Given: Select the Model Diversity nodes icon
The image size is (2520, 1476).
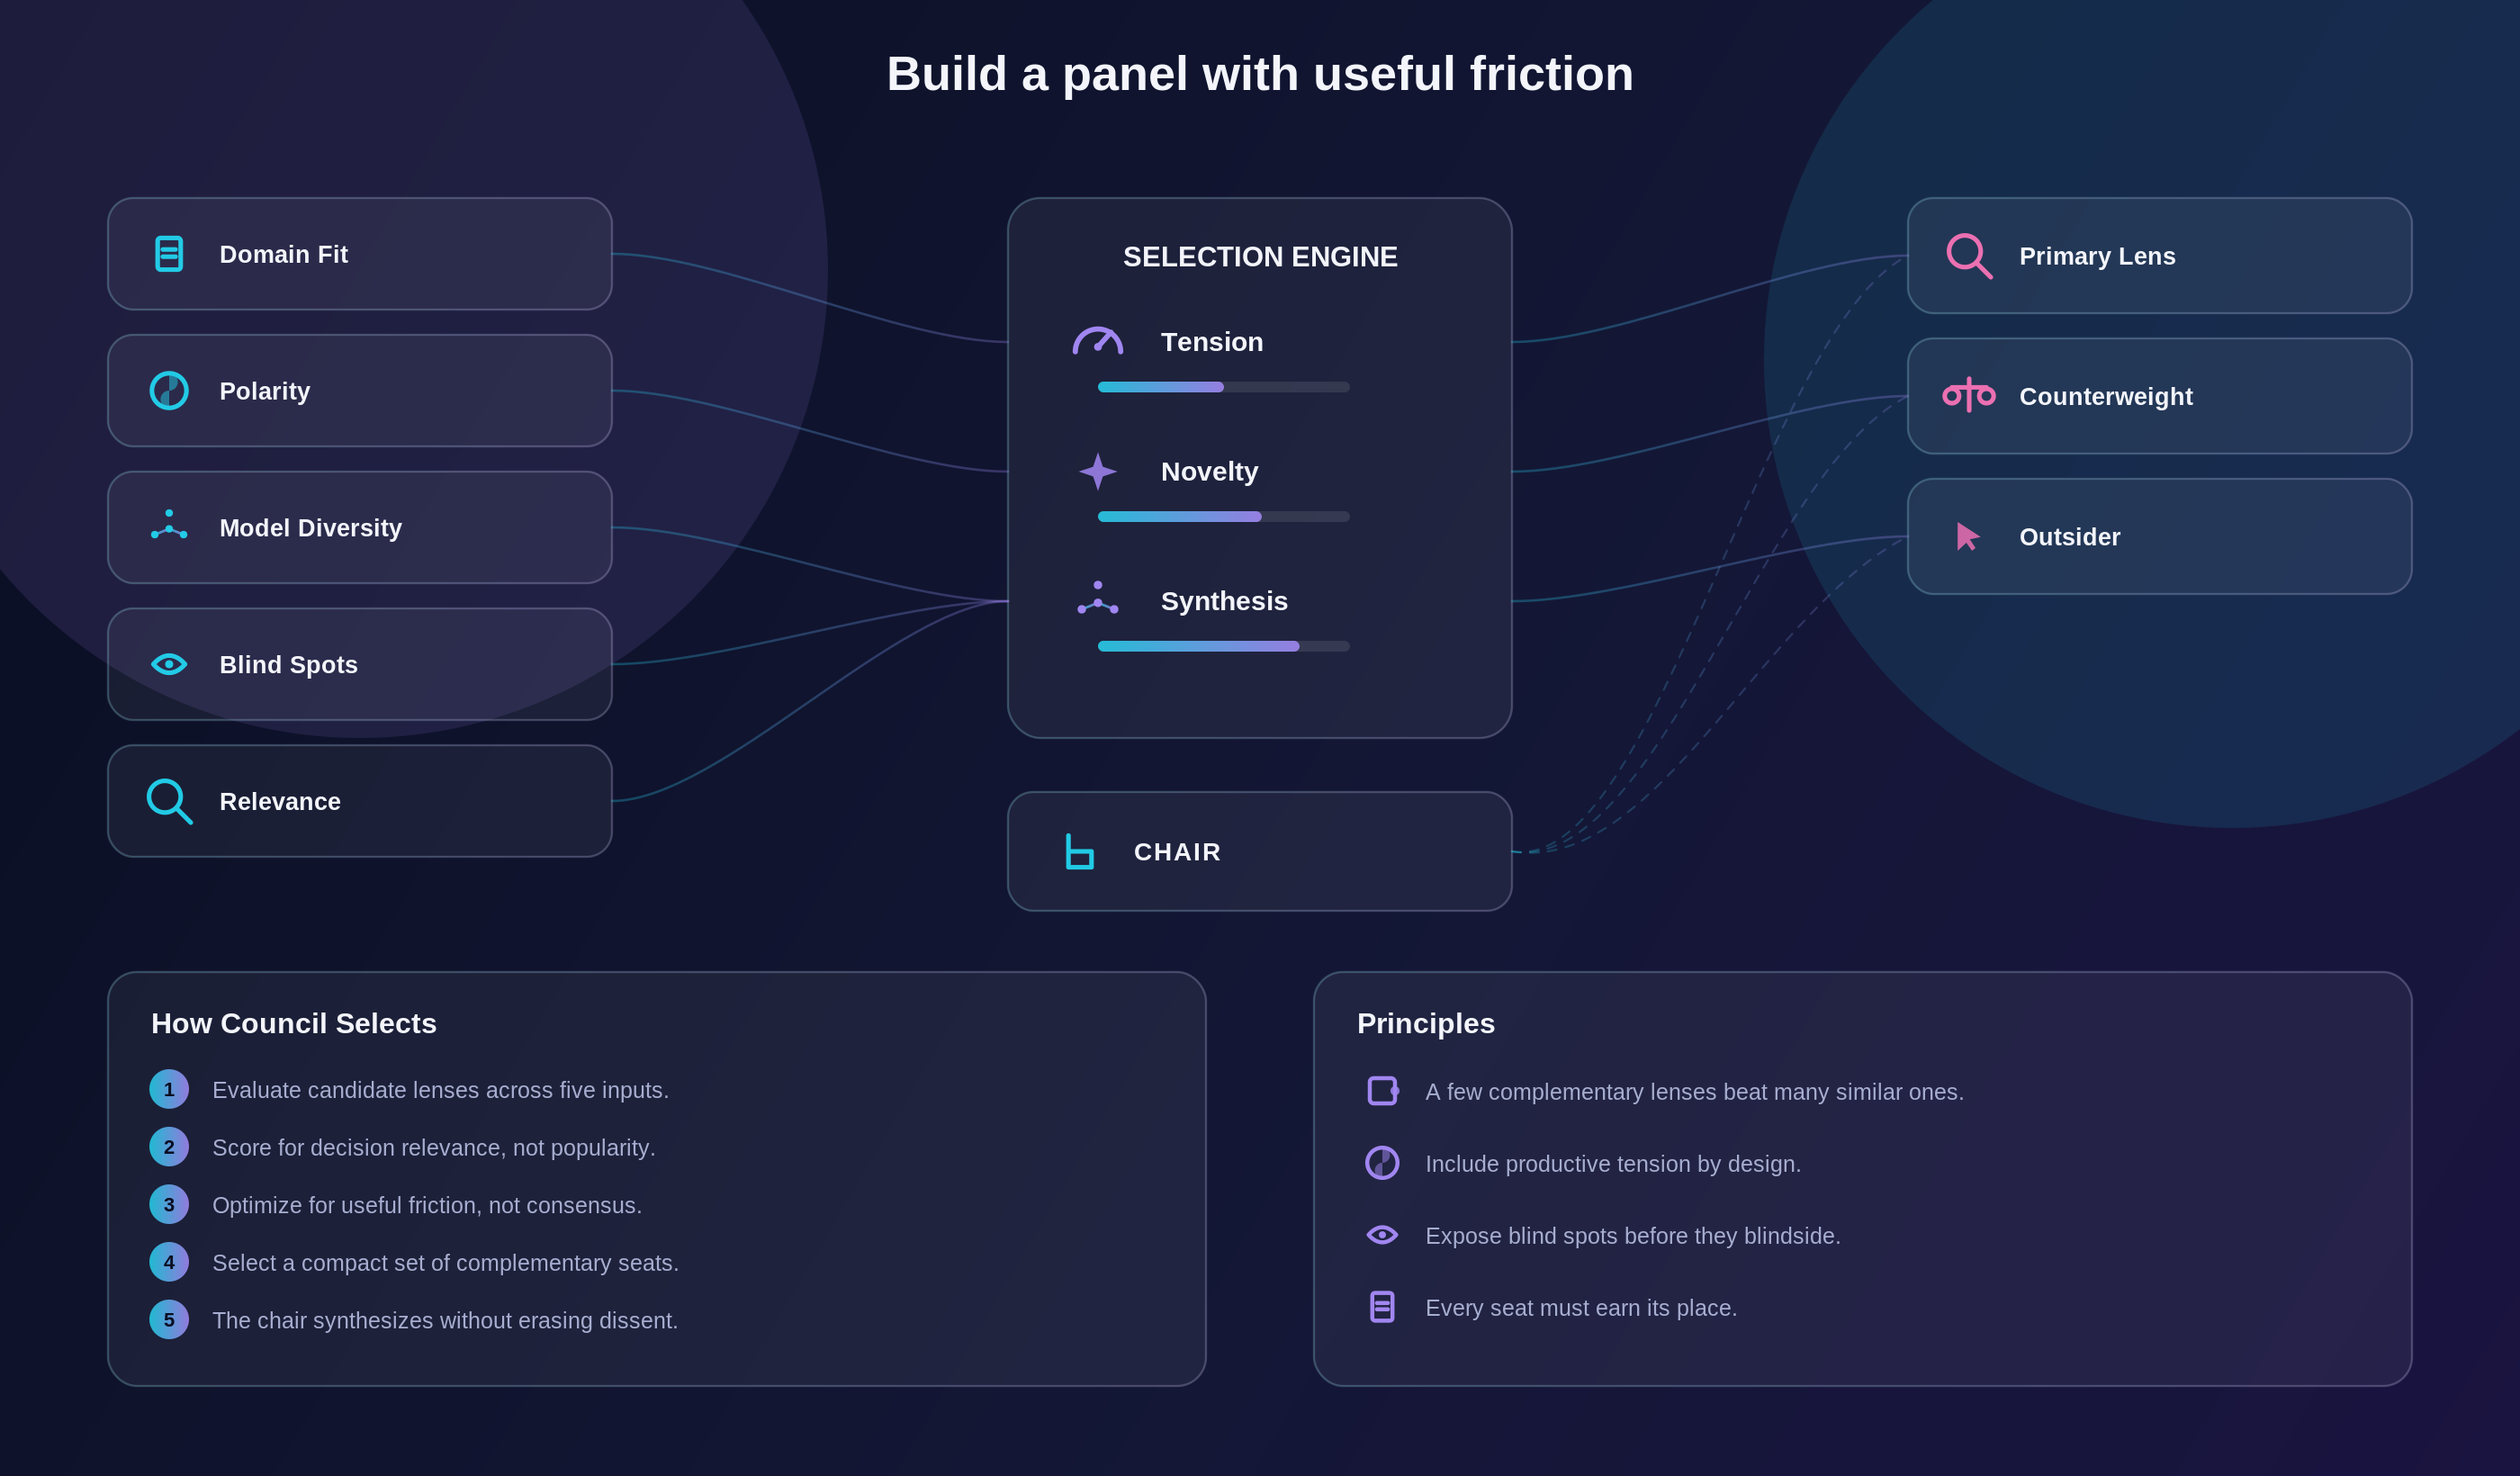Looking at the screenshot, I should click(x=169, y=525).
